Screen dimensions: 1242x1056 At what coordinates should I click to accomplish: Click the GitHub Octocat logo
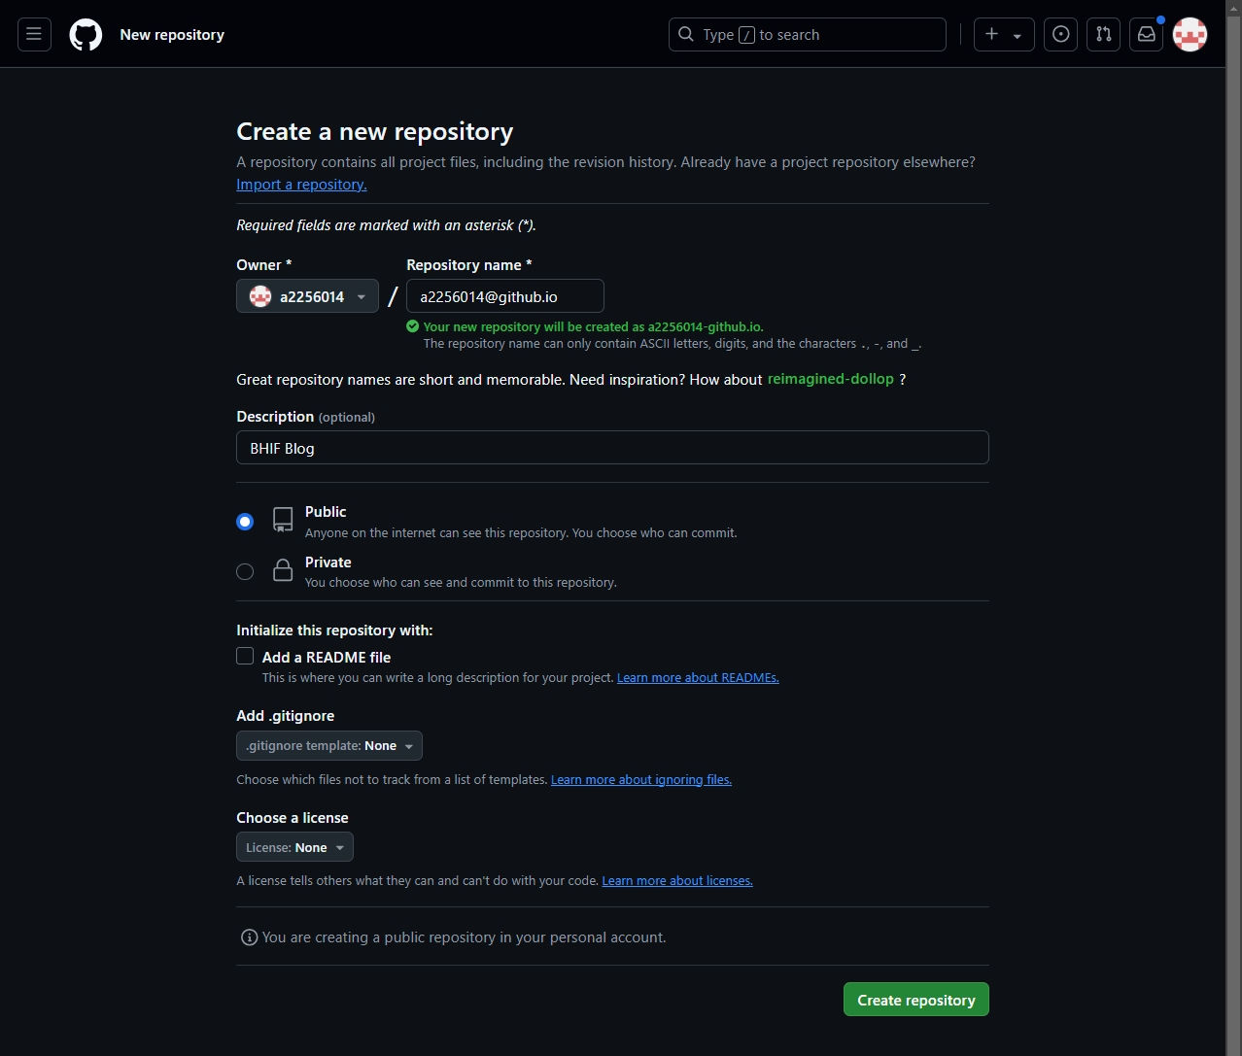[86, 35]
